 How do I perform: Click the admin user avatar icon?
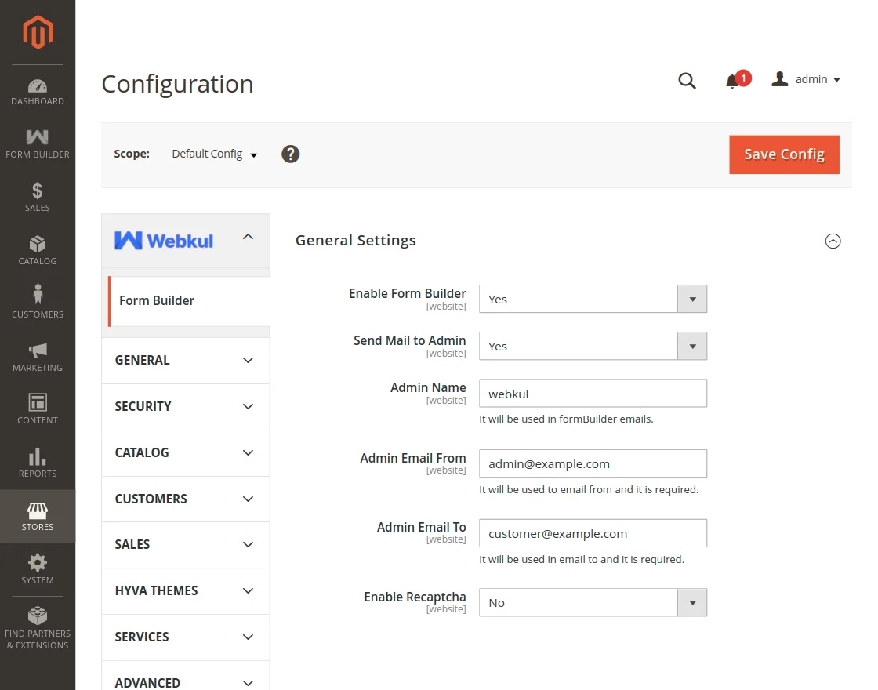pos(779,79)
